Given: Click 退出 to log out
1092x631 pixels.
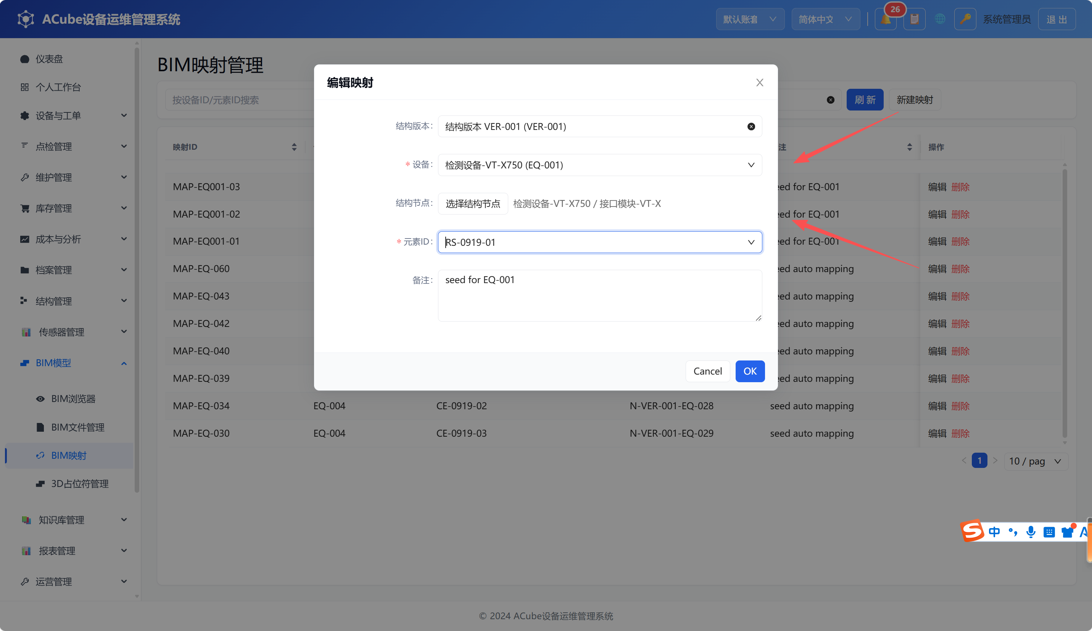Looking at the screenshot, I should pos(1057,19).
